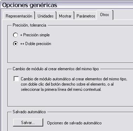Click the line 'con doble clic del botón derecho'
Image resolution: width=133 pixels, height=131 pixels.
pyautogui.click(x=67, y=84)
